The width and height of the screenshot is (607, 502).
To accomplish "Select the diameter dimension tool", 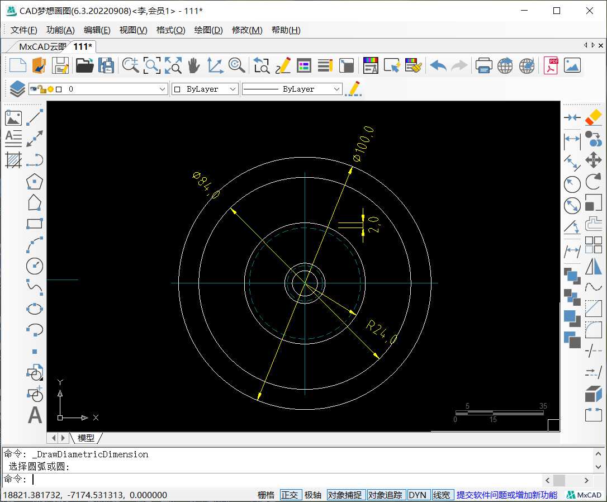I will [x=572, y=206].
